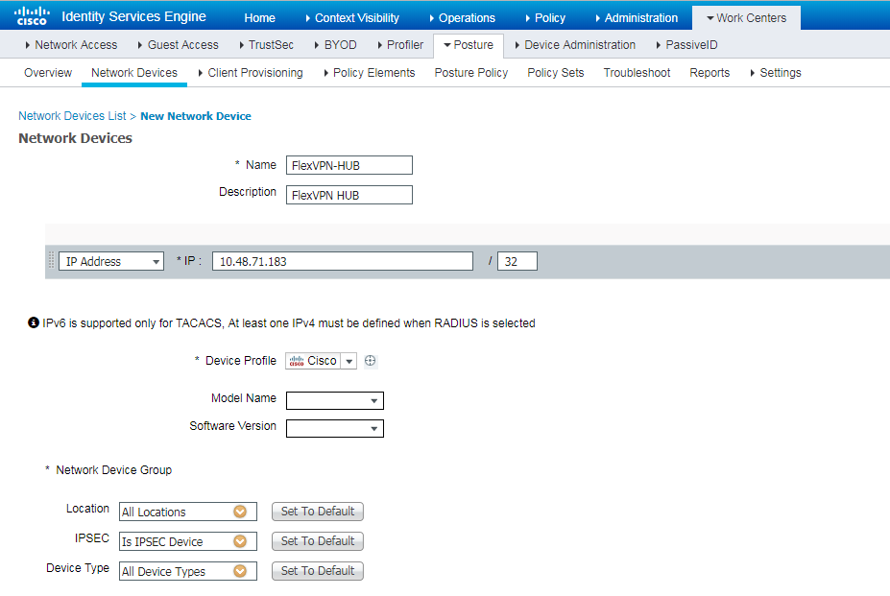
Task: Click the Description input field
Action: [349, 195]
